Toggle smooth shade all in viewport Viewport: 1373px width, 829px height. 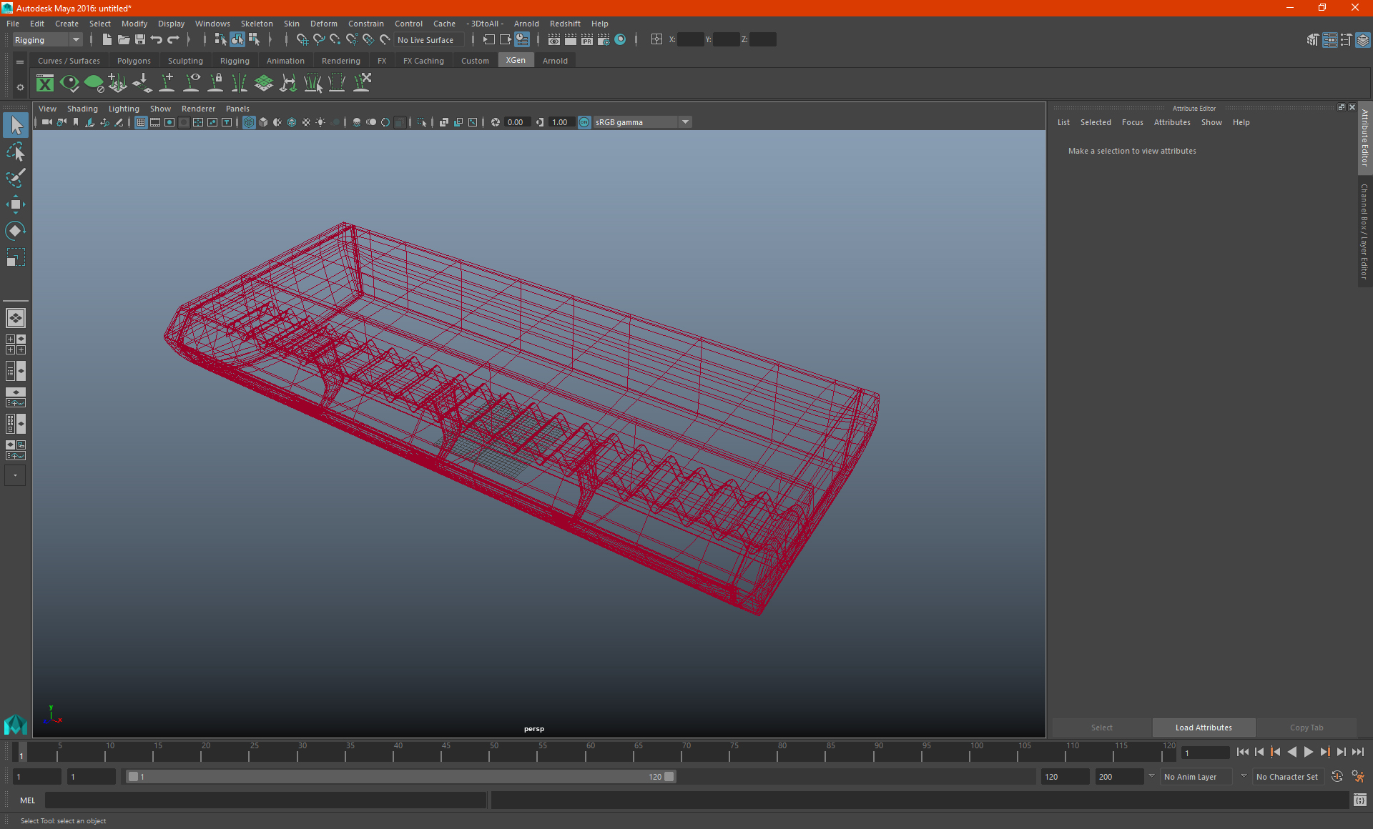point(263,122)
